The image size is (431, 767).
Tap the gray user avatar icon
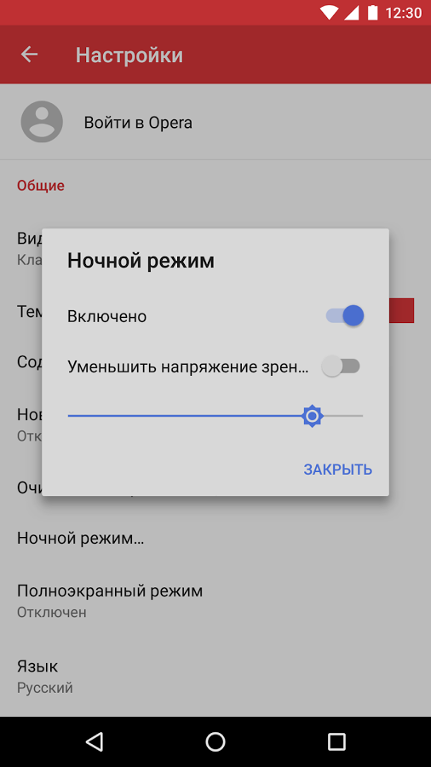pos(42,122)
